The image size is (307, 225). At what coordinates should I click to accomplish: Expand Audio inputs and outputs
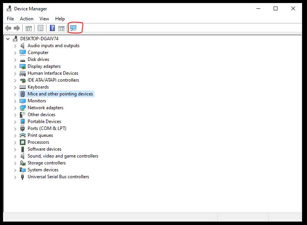pos(15,46)
